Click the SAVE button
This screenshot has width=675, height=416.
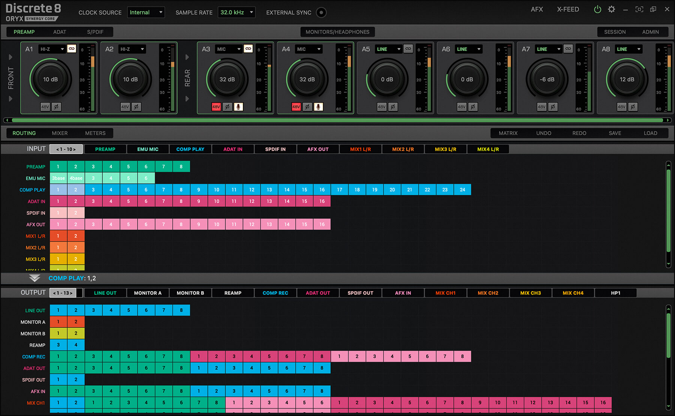tap(615, 133)
